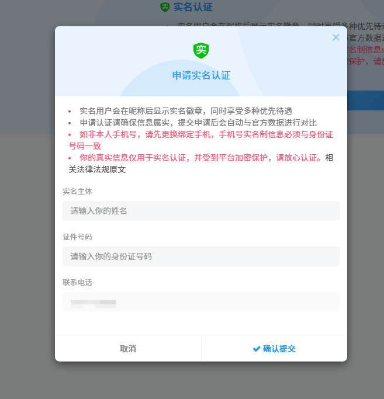Click the first bullet about 实名徽章
Viewport: 384px width, 399px height.
(185, 111)
